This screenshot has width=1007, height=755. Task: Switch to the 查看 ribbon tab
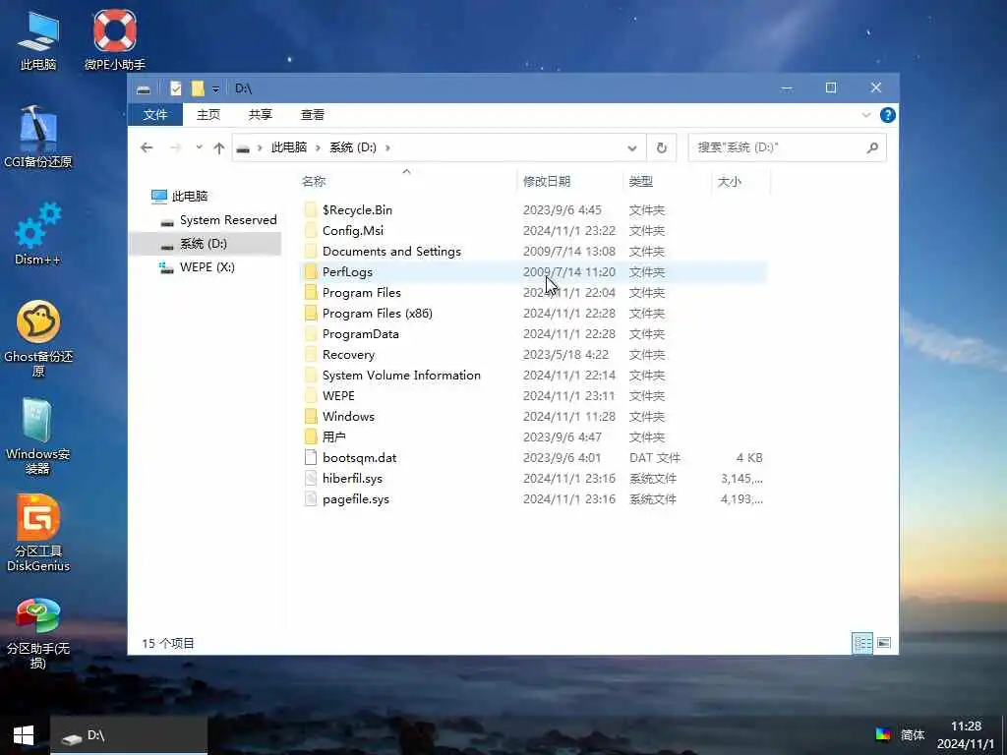pos(312,115)
